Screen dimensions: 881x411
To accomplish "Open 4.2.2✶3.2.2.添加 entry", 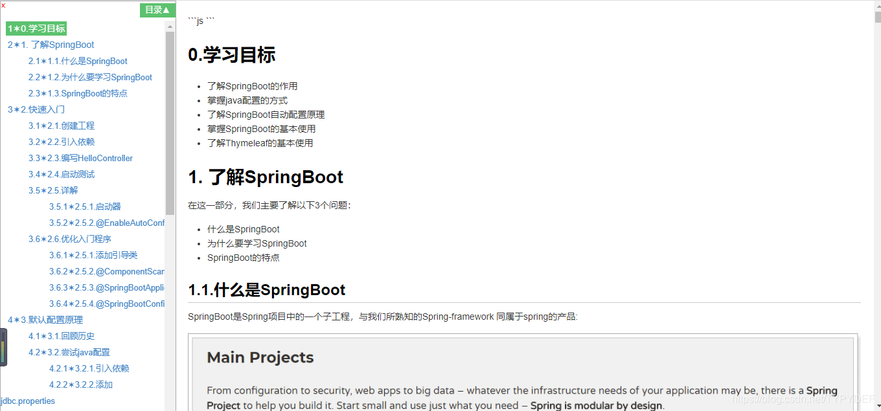I will tap(81, 384).
